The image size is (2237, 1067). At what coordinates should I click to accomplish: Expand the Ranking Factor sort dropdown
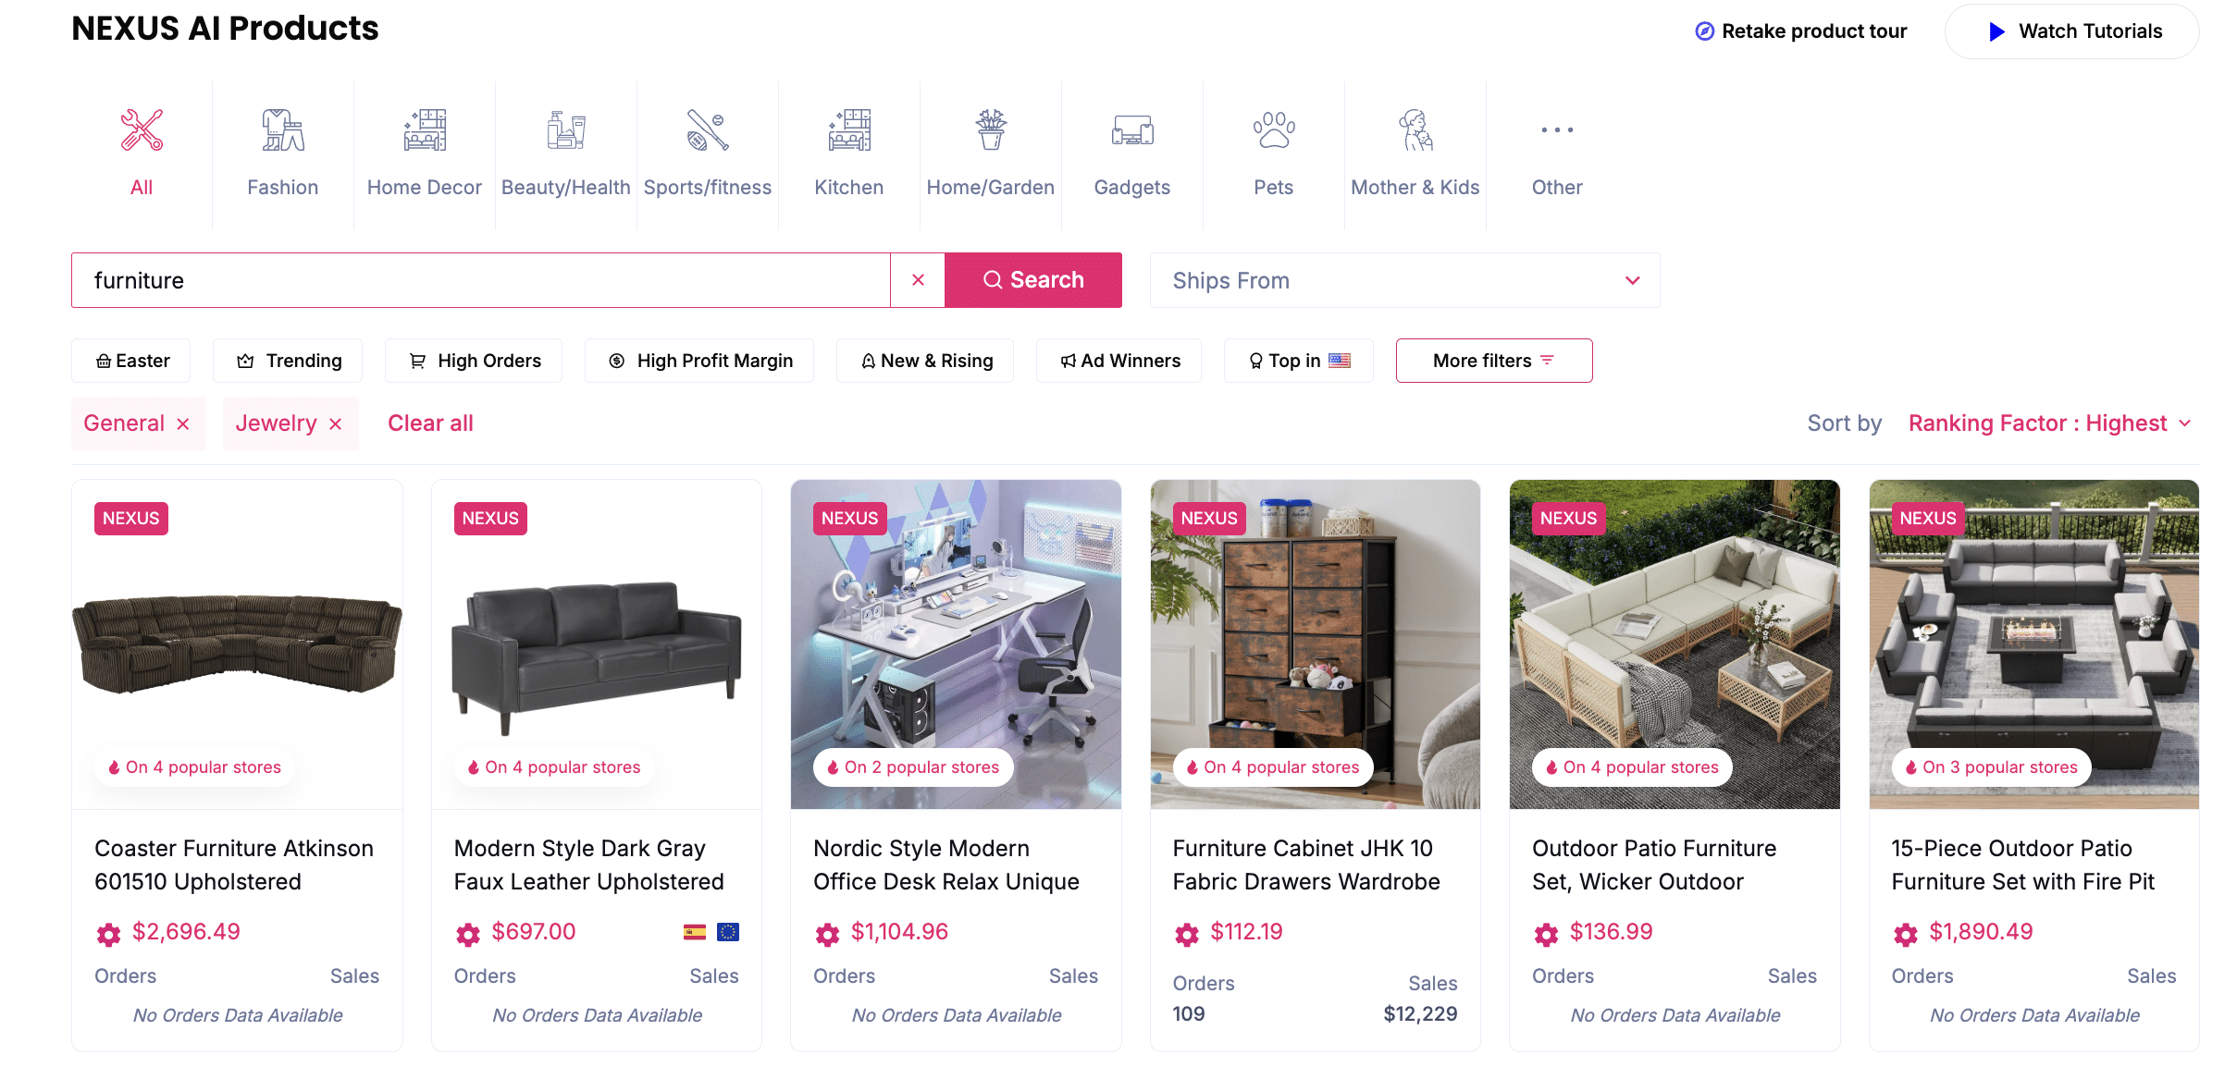point(2050,423)
